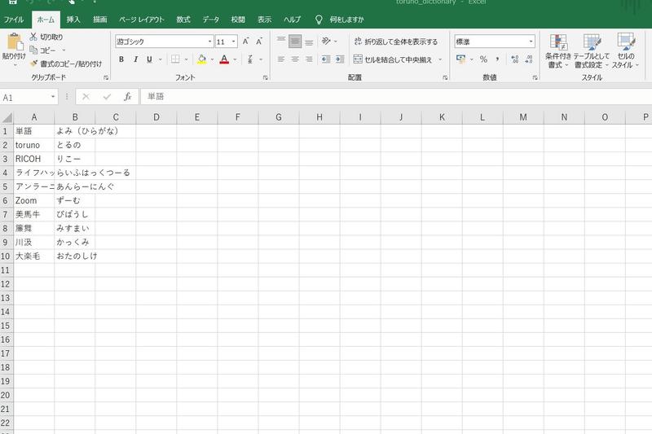Click the Copy (コピー) icon

coord(33,50)
